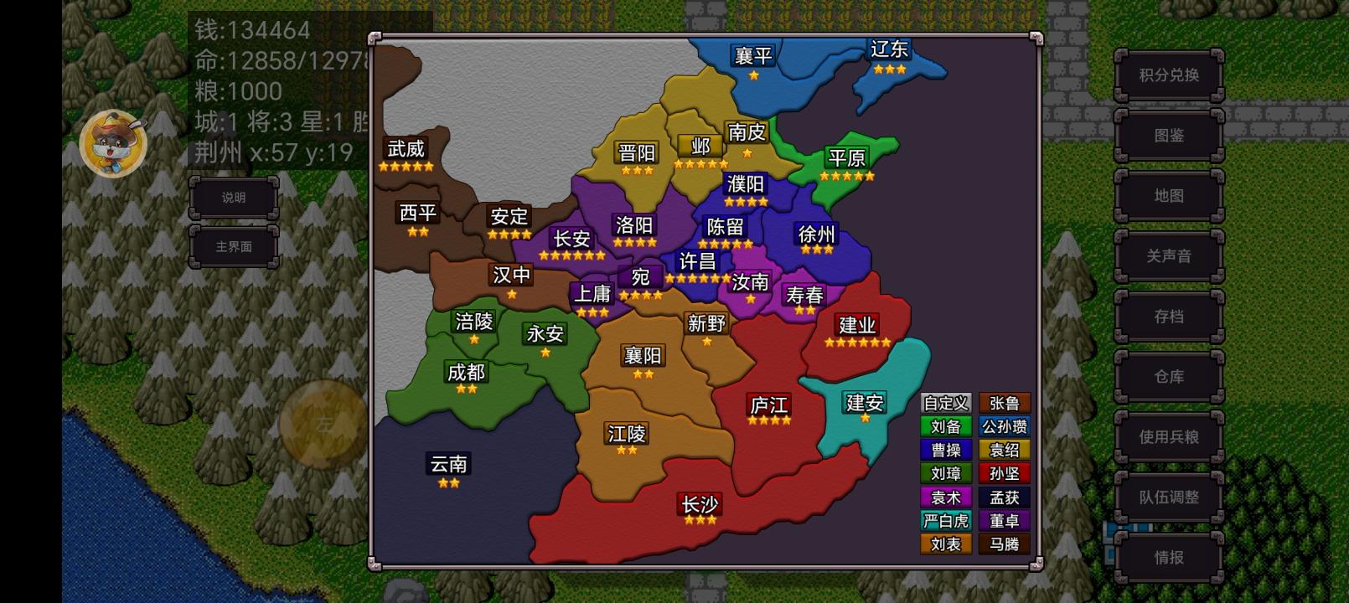Return via the 主界面 button
The width and height of the screenshot is (1349, 603).
(234, 246)
